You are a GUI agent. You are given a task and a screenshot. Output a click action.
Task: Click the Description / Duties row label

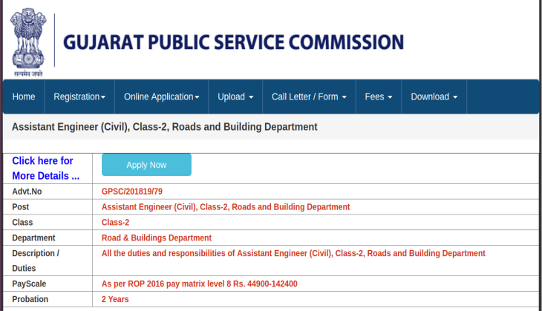point(36,261)
